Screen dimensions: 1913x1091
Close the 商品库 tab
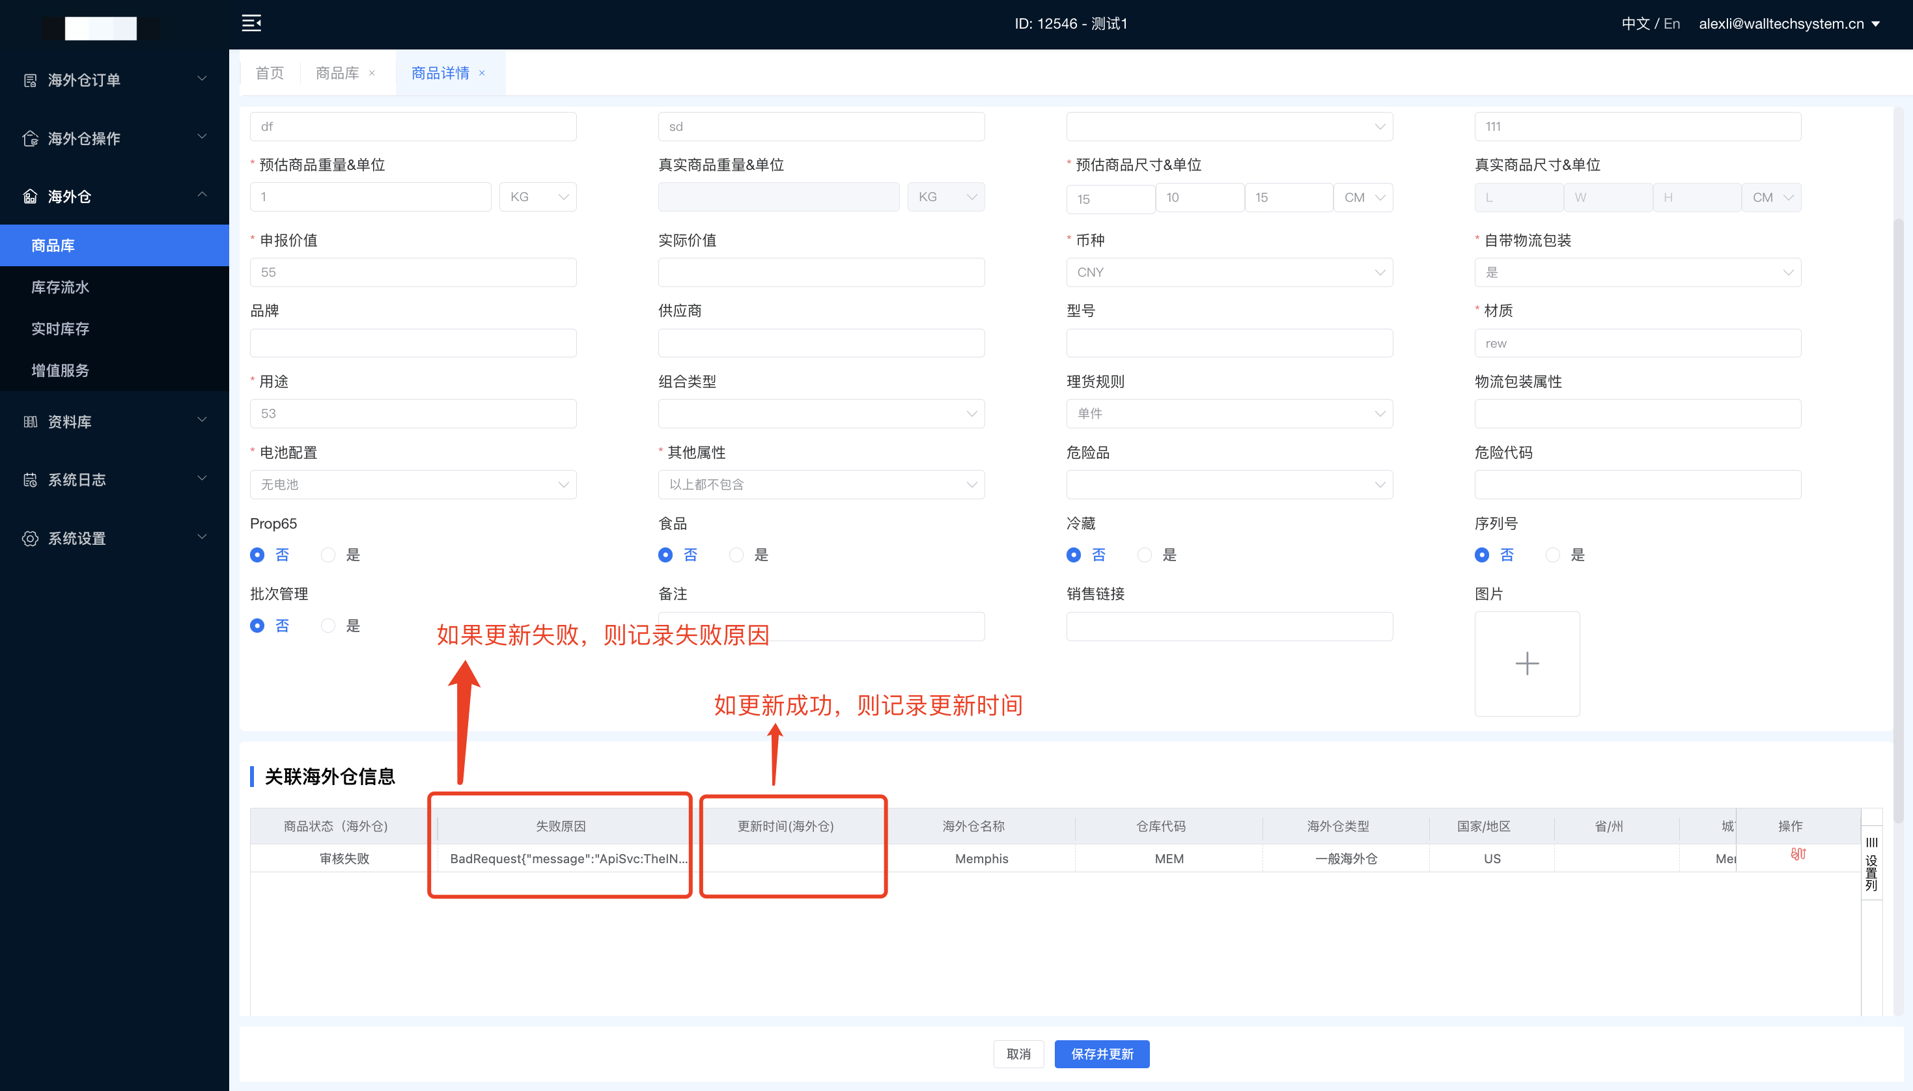(x=372, y=74)
